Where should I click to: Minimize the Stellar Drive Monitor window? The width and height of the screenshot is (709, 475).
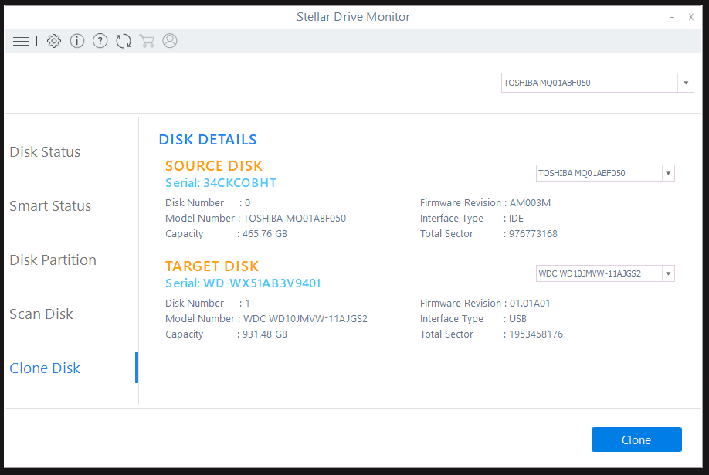click(669, 16)
